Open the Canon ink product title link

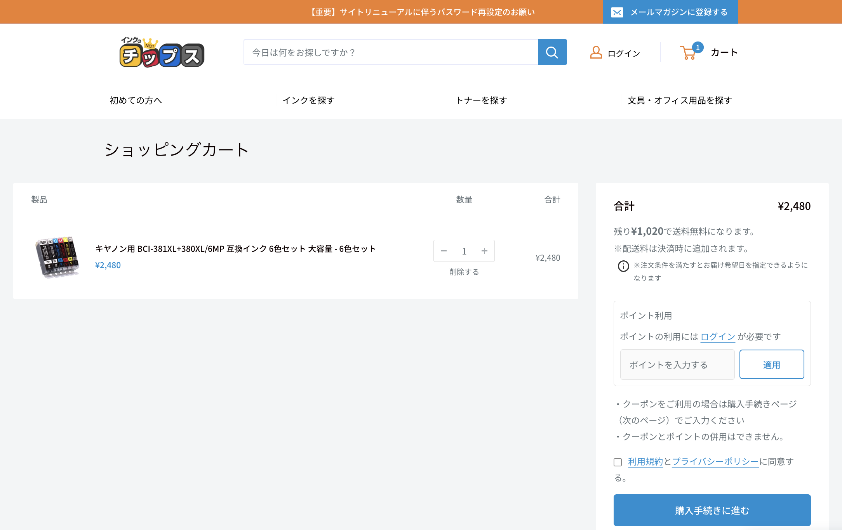click(x=236, y=249)
